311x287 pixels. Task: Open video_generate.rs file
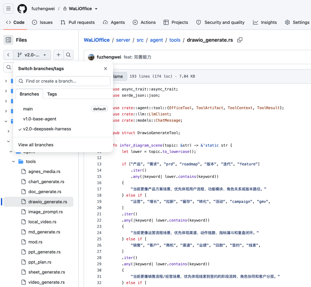tap(46, 282)
